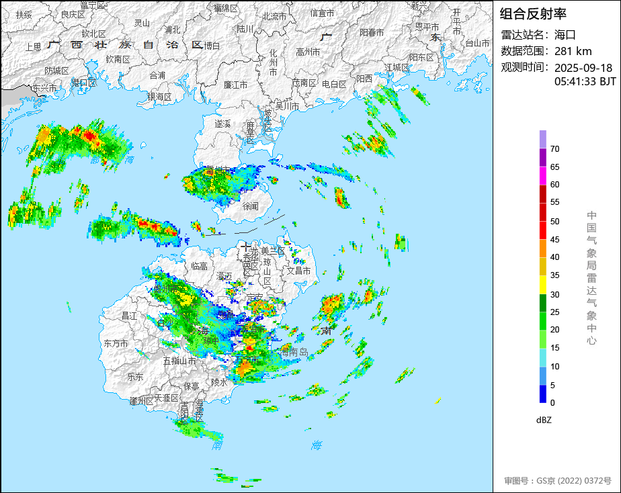The image size is (621, 493).
Task: Pick the dark green swatch between 25 and 30
Action: click(x=543, y=303)
